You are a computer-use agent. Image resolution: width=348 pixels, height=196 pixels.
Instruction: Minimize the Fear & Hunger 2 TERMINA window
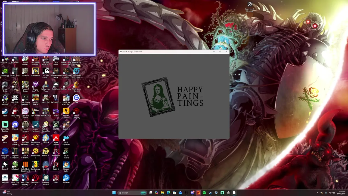click(214, 51)
